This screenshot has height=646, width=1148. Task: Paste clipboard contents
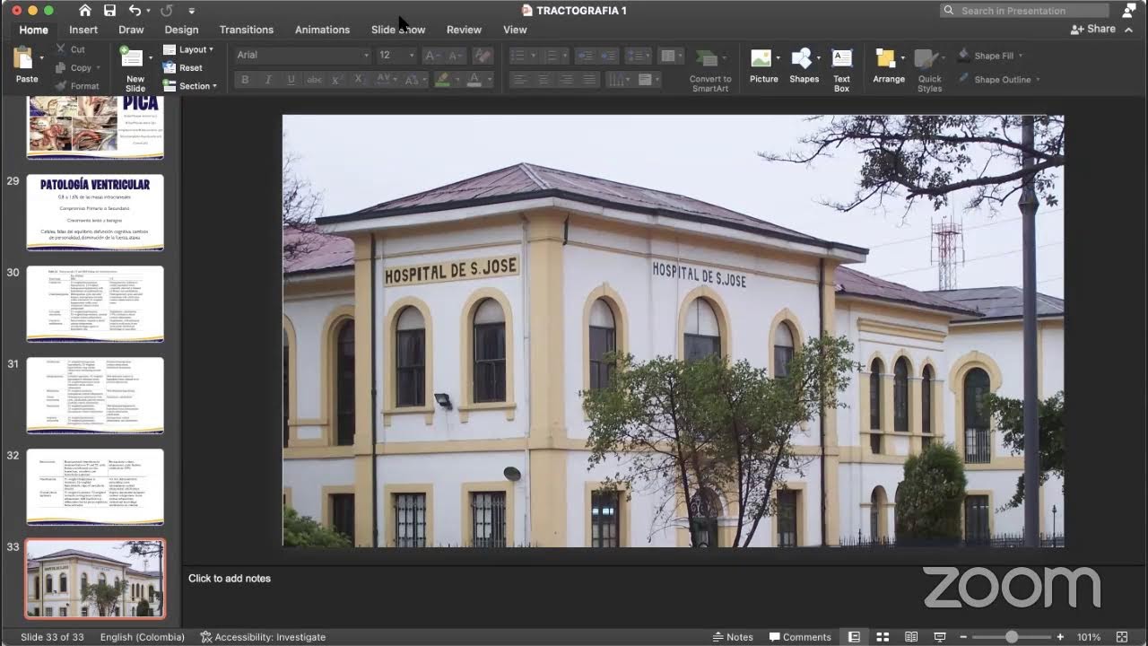(x=26, y=65)
